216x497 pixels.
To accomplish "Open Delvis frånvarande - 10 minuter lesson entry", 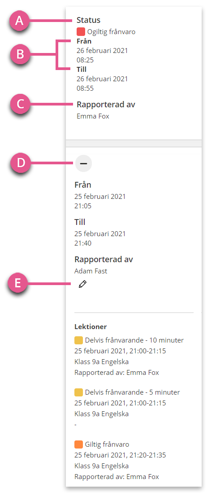I will point(129,356).
